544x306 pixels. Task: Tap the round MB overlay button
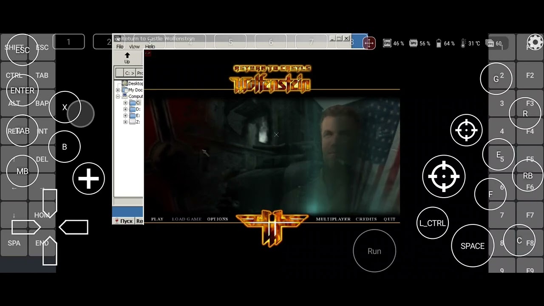pyautogui.click(x=23, y=171)
